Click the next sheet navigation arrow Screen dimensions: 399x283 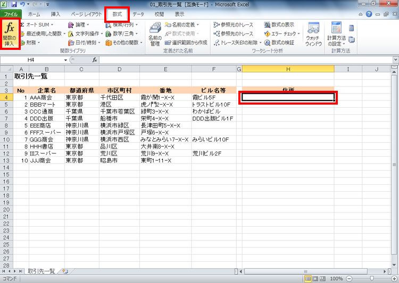[15, 271]
